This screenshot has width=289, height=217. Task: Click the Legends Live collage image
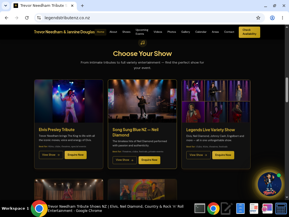216,101
